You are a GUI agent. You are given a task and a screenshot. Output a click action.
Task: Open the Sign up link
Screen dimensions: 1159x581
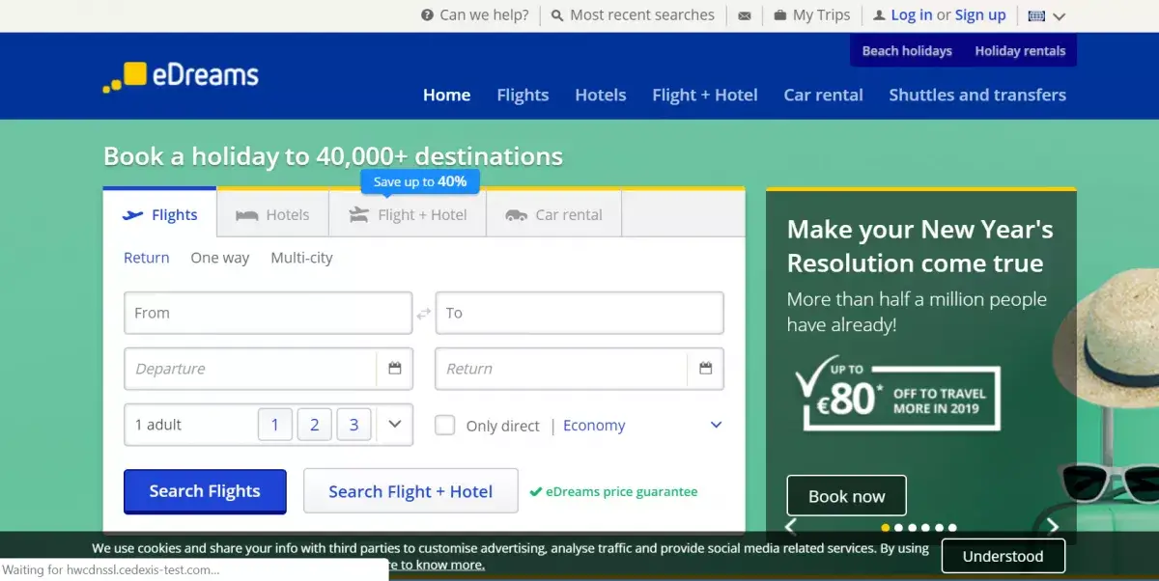980,15
